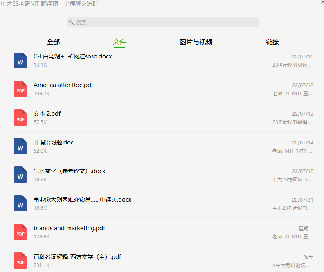Click sender label 老师-MTI-1对1-...
This screenshot has height=272, width=324.
click(x=292, y=151)
